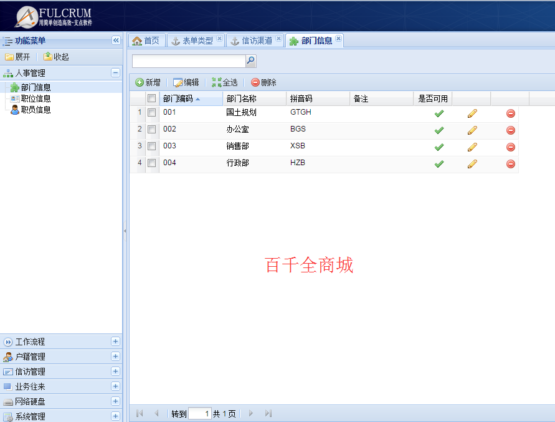Edit row 销售部 with pencil icon
Viewport: 555px width, 422px height.
pyautogui.click(x=472, y=147)
